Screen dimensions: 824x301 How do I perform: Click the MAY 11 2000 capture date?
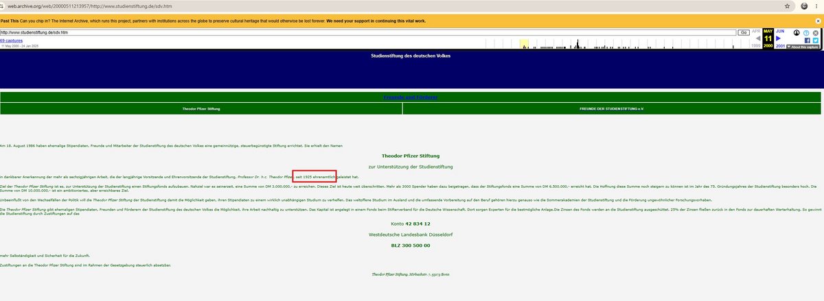pyautogui.click(x=768, y=38)
